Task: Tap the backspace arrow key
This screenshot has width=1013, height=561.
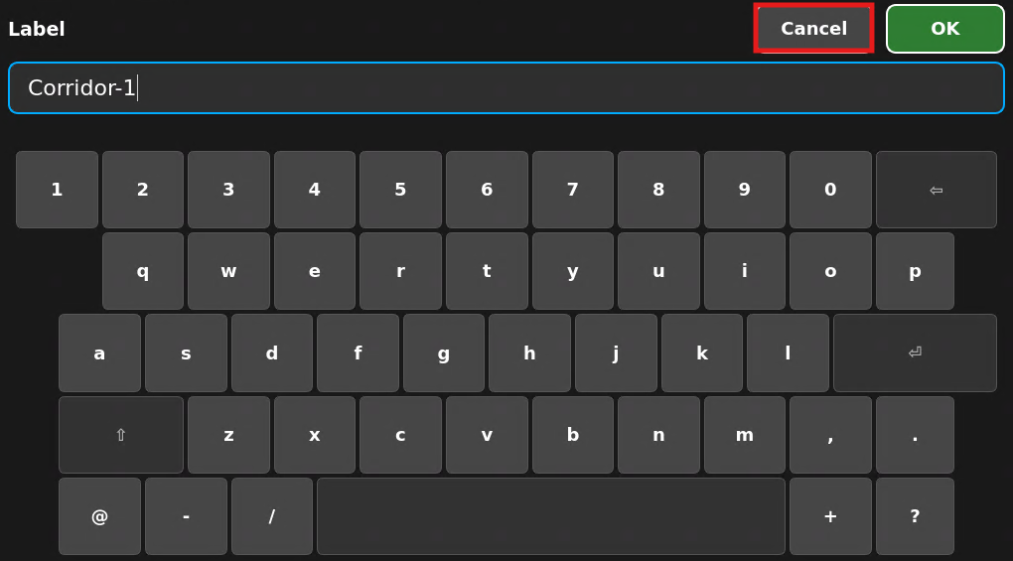Action: (x=937, y=190)
